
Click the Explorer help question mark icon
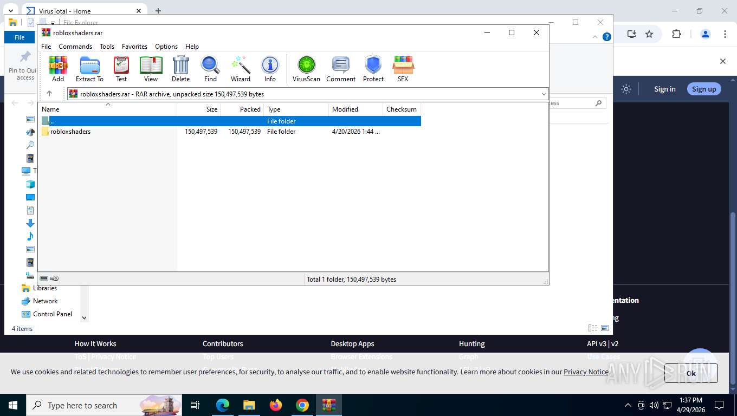(x=607, y=37)
